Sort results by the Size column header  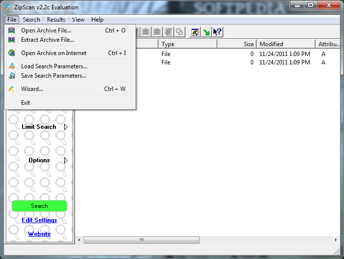(x=237, y=44)
